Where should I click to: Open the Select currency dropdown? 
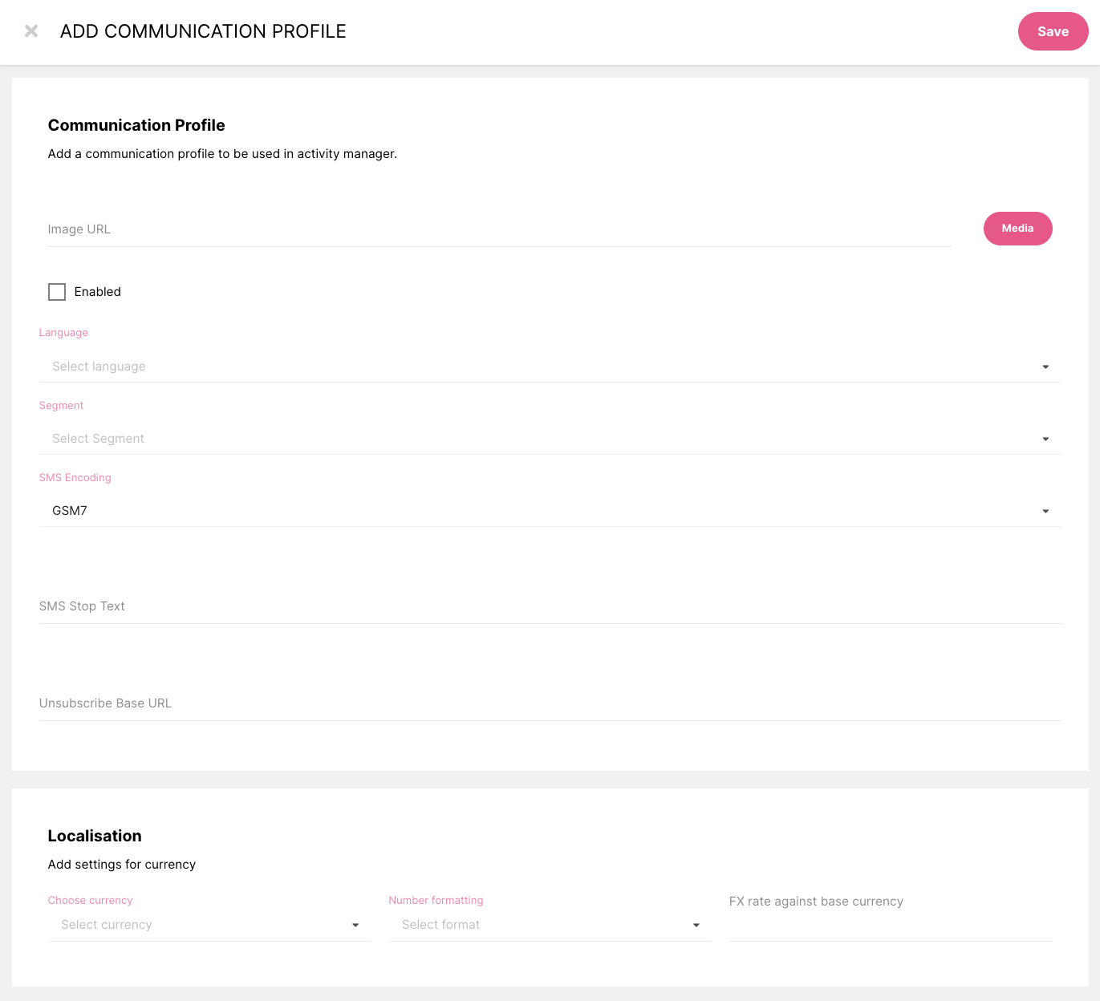(201, 925)
